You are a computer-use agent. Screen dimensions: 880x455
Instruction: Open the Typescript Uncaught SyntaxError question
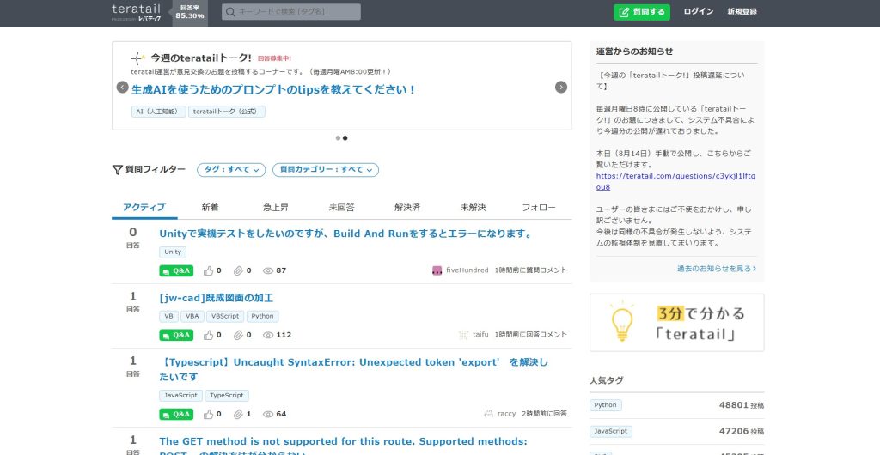(353, 369)
